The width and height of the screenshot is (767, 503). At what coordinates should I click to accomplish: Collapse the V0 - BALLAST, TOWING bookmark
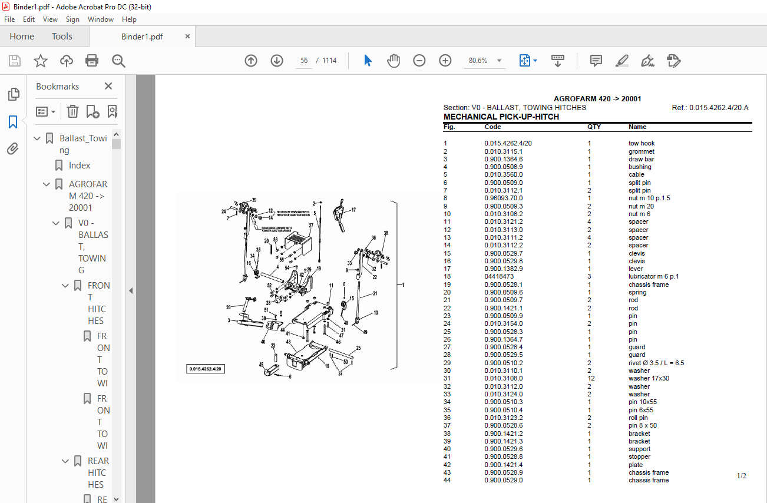click(56, 223)
